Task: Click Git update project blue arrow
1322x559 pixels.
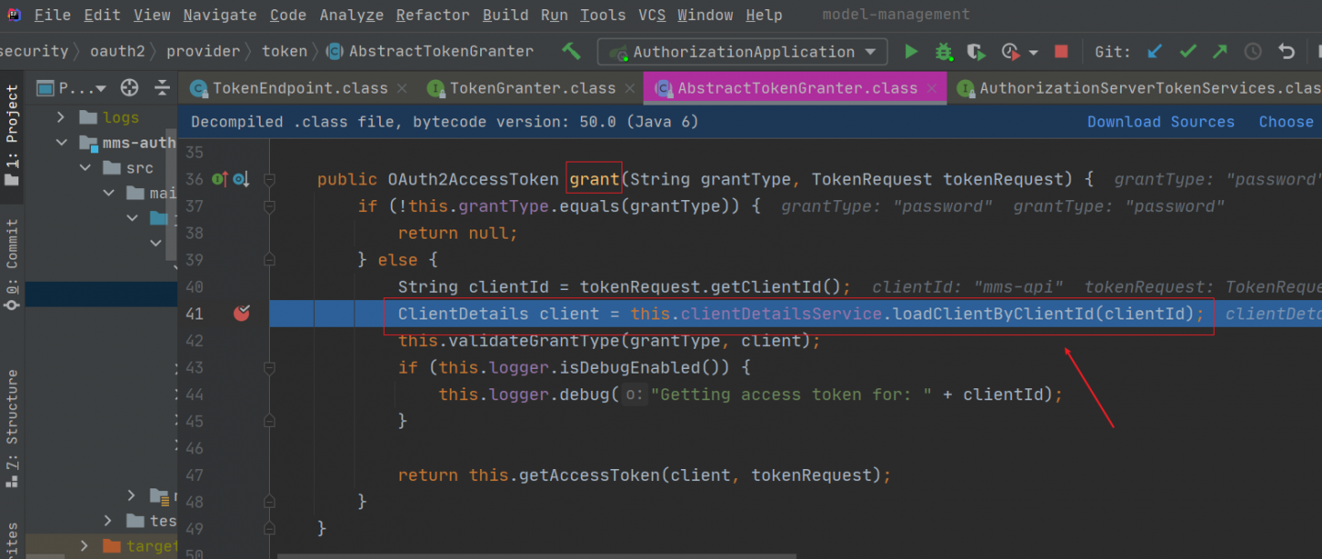Action: tap(1155, 52)
